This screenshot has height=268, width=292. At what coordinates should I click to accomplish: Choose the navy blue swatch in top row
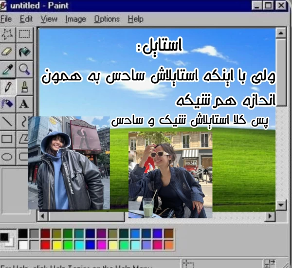click(90, 233)
